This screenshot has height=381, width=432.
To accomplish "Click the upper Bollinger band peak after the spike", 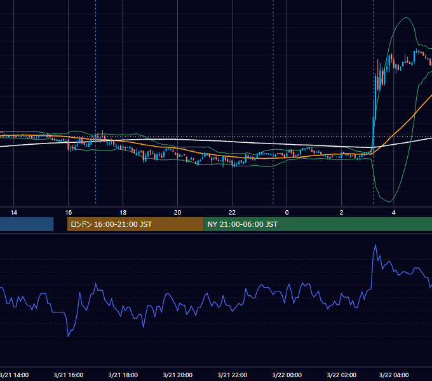I will pos(406,18).
